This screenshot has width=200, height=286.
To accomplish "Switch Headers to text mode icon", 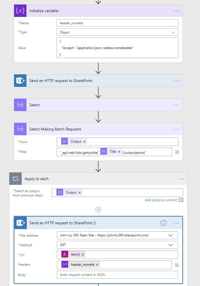I will (x=177, y=265).
